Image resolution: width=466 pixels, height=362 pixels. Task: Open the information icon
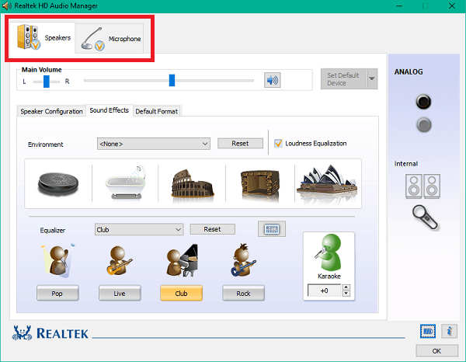point(450,331)
